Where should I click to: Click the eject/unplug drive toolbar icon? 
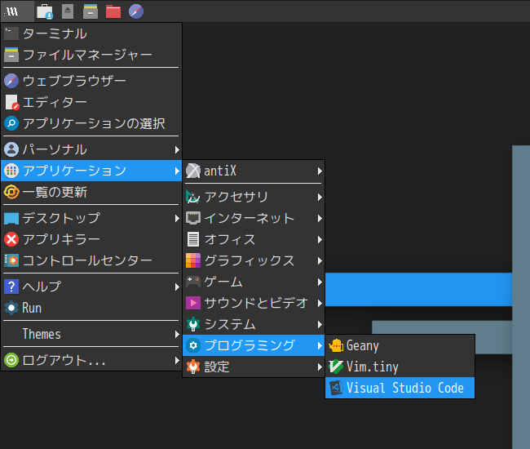pos(68,11)
